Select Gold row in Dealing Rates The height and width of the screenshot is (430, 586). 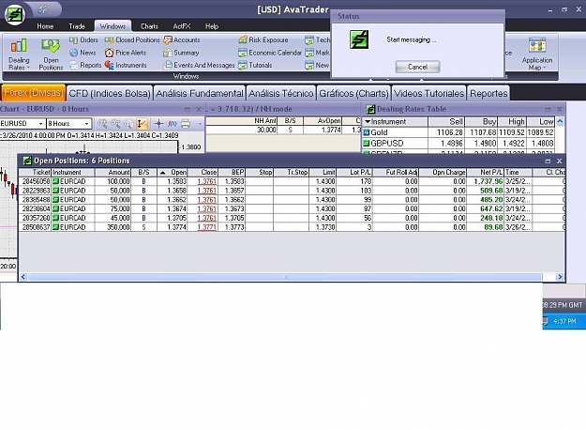pyautogui.click(x=458, y=132)
